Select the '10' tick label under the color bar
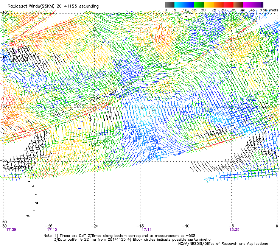280x246 pixels. (185, 10)
